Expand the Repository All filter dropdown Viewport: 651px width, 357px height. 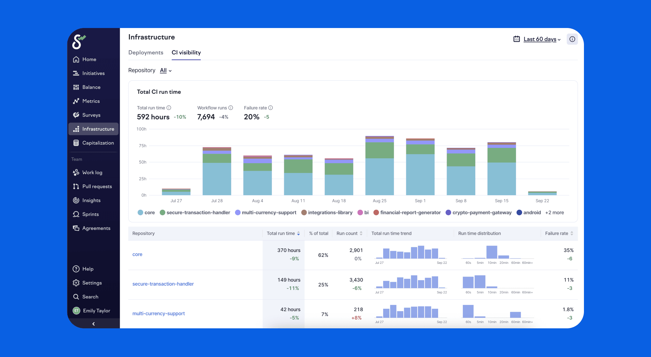click(x=166, y=70)
